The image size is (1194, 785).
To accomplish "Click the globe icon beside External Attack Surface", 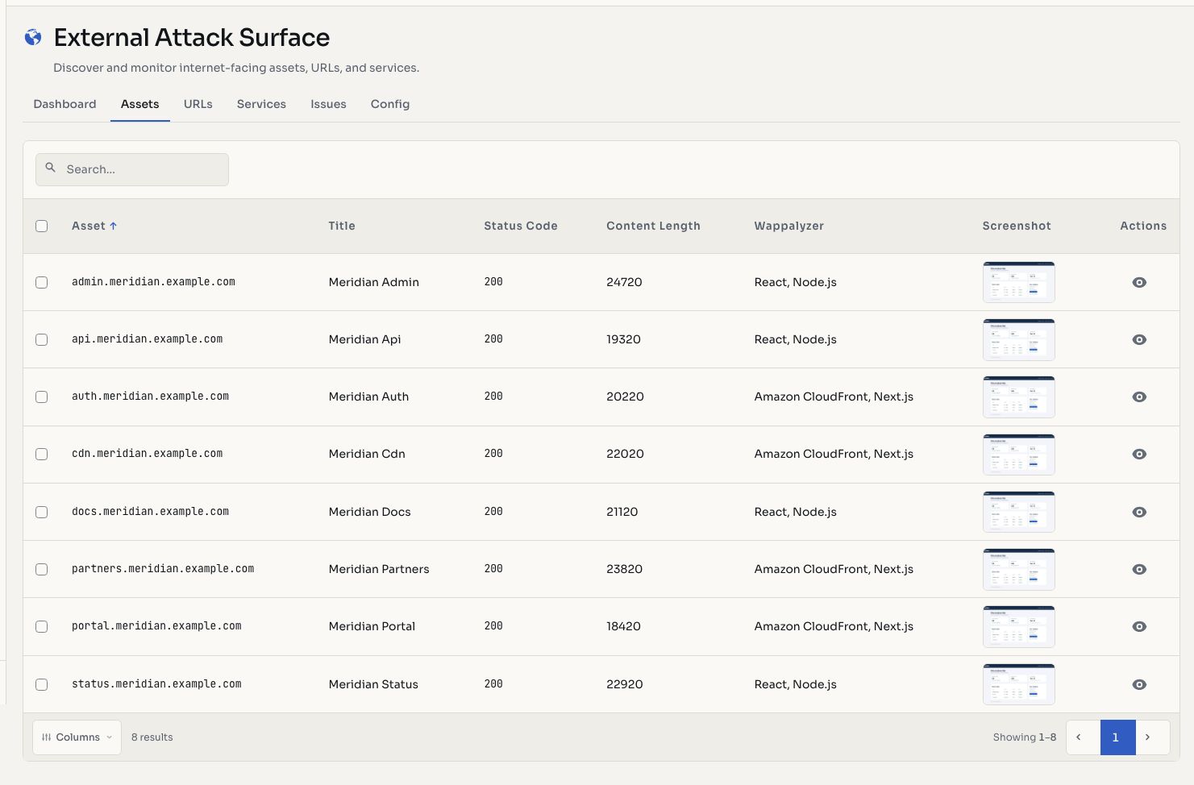I will click(33, 37).
